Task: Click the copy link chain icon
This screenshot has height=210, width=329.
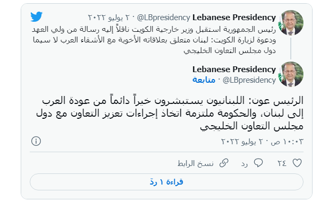Action: [x=224, y=163]
